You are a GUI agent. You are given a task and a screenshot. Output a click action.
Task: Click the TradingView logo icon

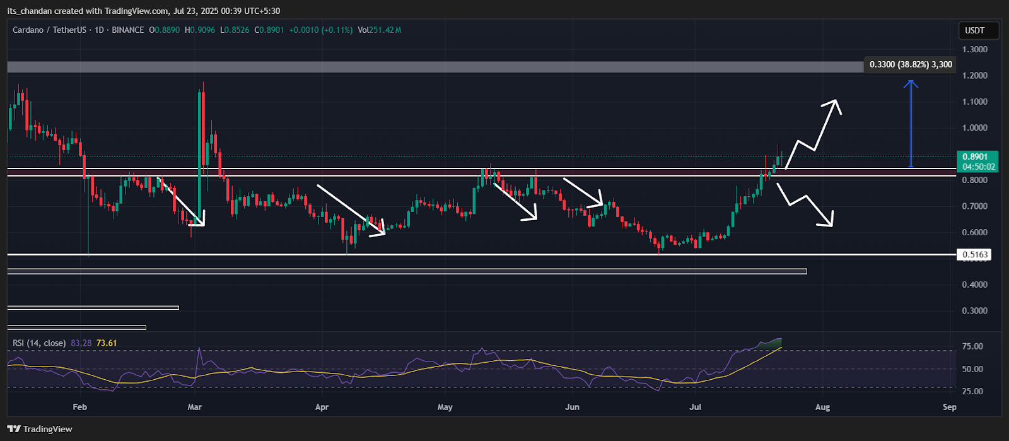[13, 429]
